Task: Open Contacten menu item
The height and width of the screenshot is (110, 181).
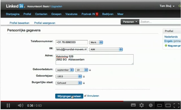Action: 41,14
